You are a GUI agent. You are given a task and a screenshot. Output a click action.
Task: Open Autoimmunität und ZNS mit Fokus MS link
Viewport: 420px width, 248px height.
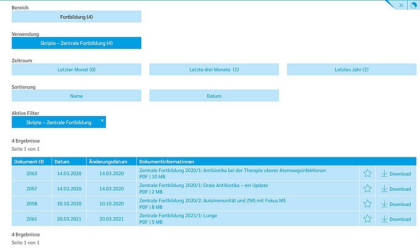click(x=212, y=201)
